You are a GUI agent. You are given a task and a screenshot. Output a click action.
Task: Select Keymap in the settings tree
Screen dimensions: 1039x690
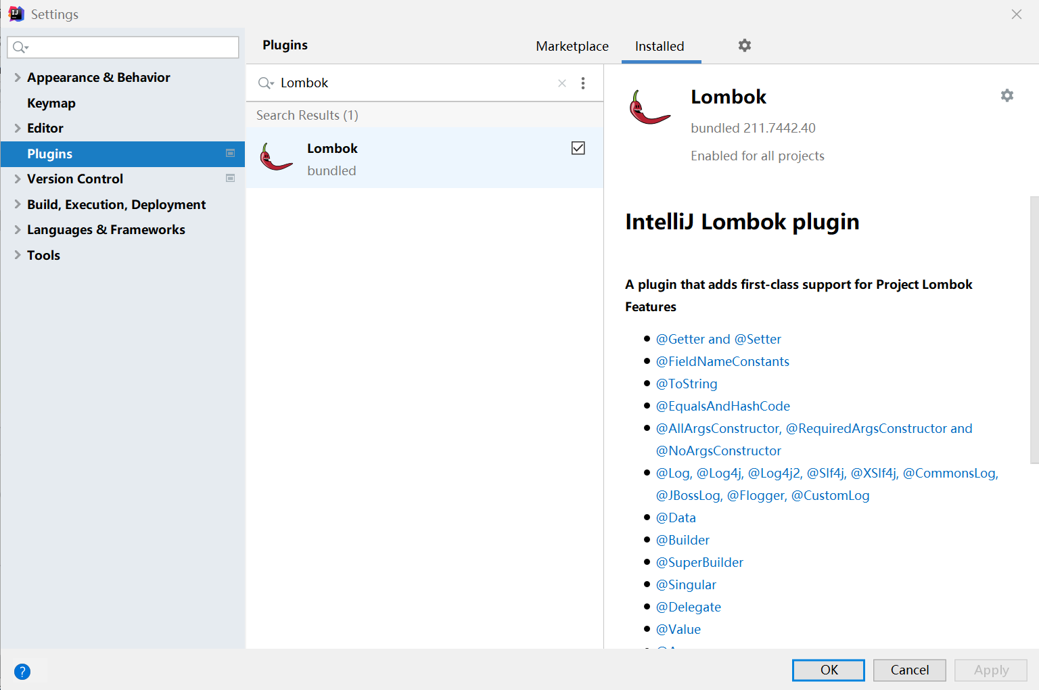[x=51, y=103]
